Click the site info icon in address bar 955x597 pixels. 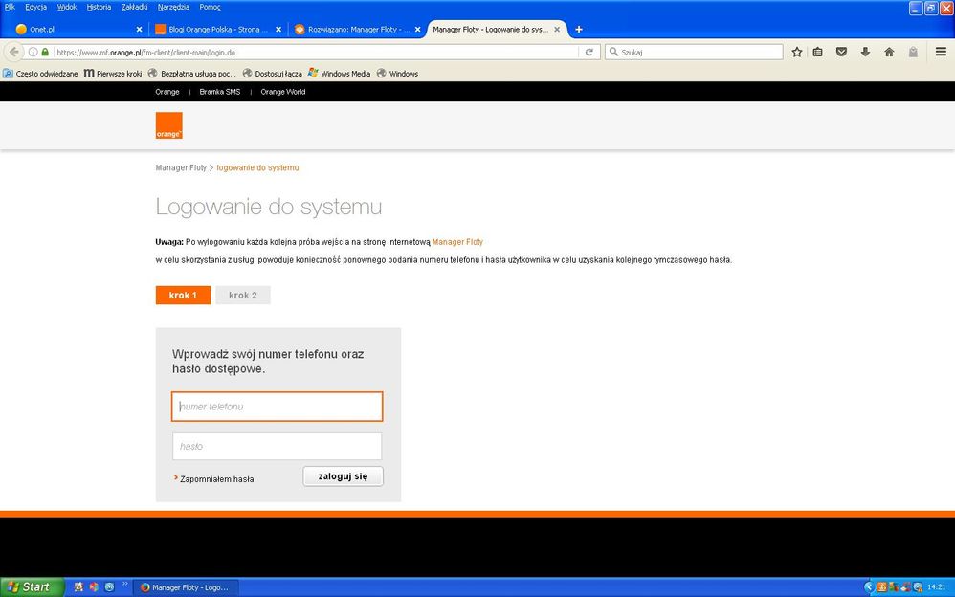click(x=33, y=52)
